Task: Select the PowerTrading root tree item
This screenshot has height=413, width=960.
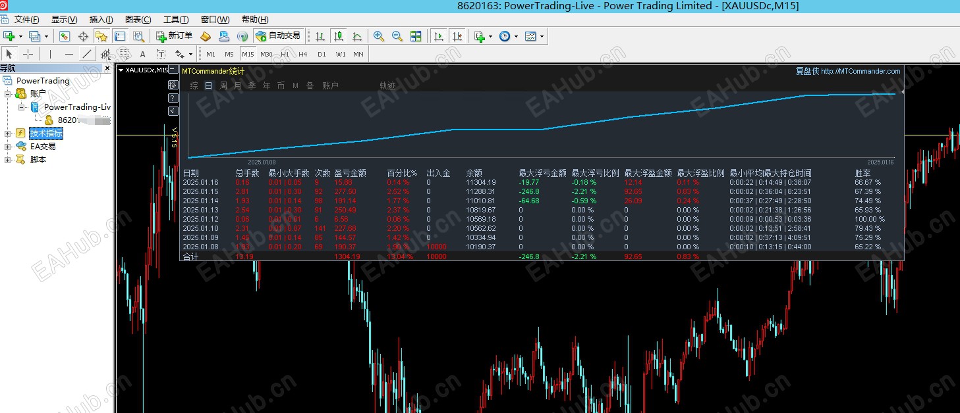Action: 43,81
